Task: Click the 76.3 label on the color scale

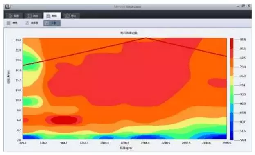Action: (x=243, y=76)
